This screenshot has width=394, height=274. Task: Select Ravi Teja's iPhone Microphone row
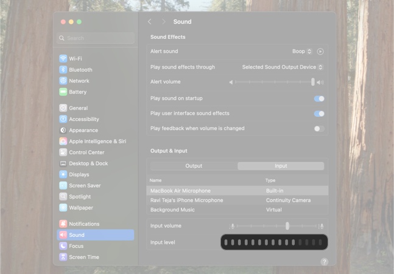(x=237, y=200)
